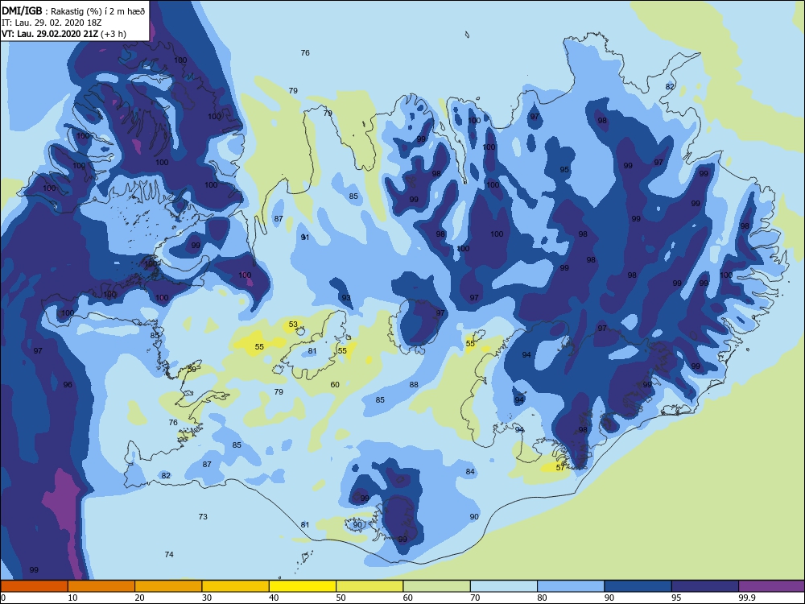Select the legend tick label '30'
Image resolution: width=805 pixels, height=604 pixels.
pyautogui.click(x=207, y=598)
